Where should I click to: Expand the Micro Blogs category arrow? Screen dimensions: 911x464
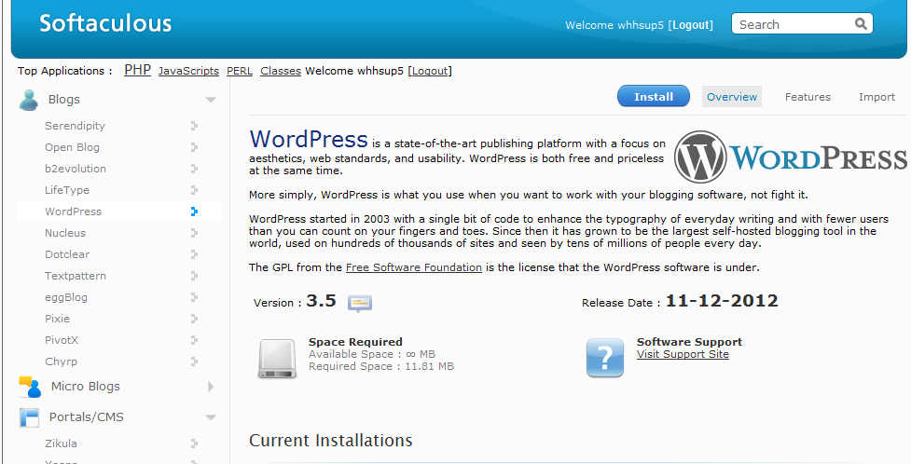(x=211, y=387)
